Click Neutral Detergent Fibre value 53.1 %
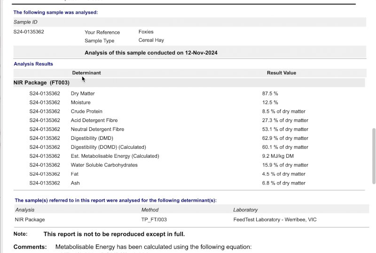The width and height of the screenshot is (376, 253). tap(285, 129)
